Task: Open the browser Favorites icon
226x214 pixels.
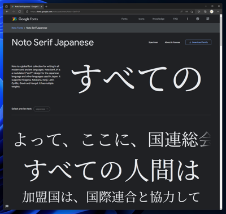Action: pyautogui.click(x=199, y=12)
